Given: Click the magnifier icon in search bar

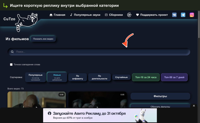Looking at the screenshot, I should point(12,52).
